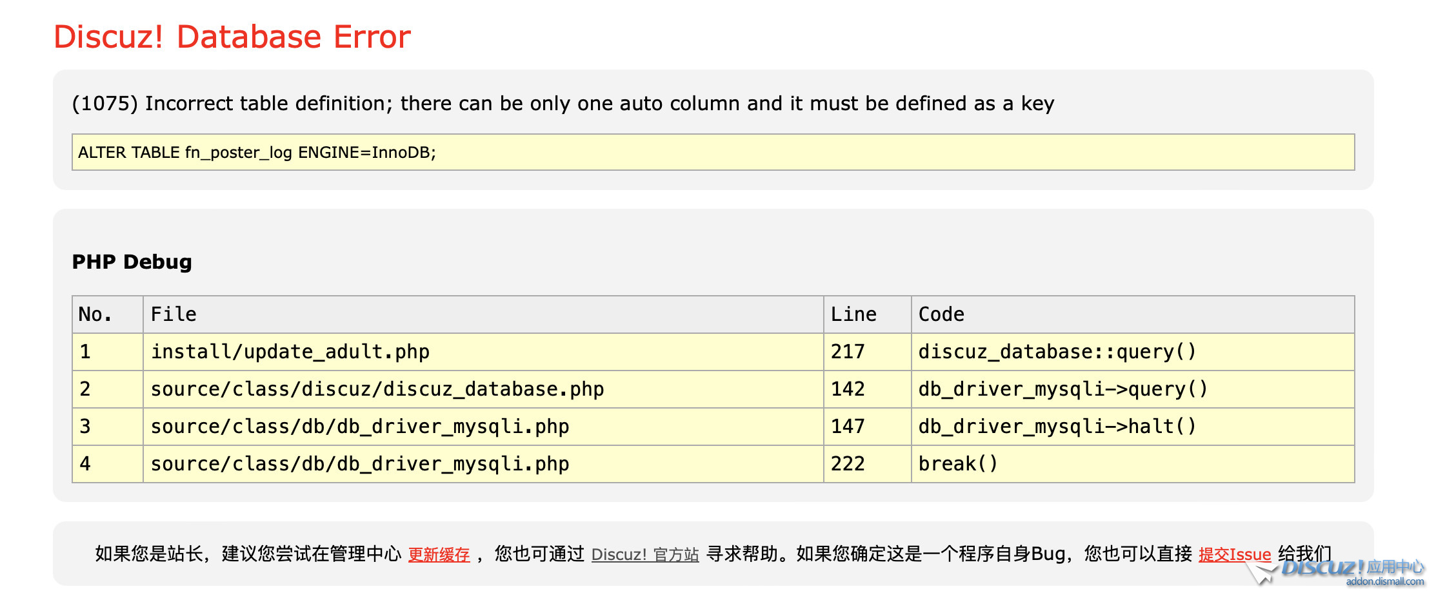Click the ALTER TABLE fn_poster_log SQL statement
1436x598 pixels.
[x=713, y=153]
